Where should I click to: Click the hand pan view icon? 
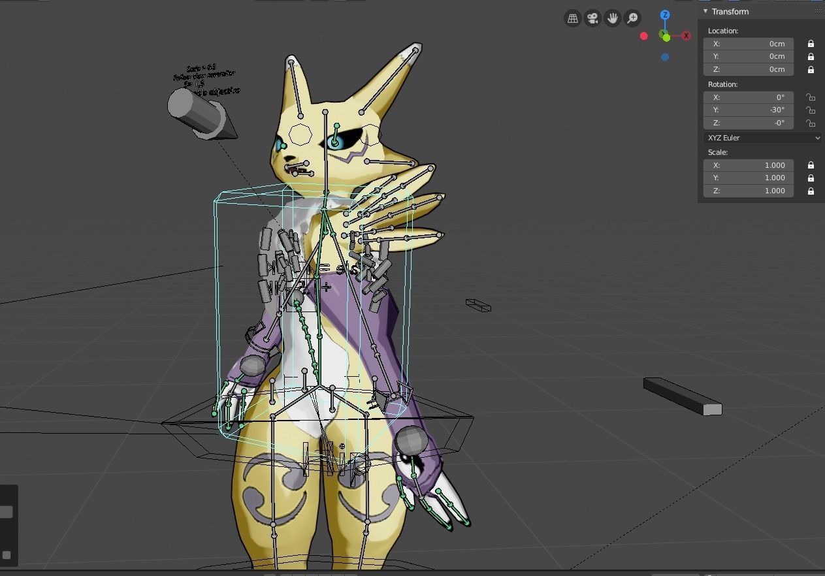tap(612, 18)
